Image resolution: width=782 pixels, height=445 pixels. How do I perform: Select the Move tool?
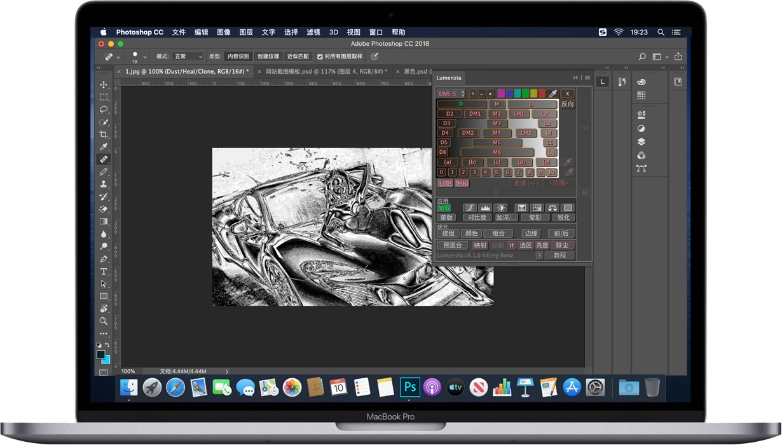coord(104,84)
